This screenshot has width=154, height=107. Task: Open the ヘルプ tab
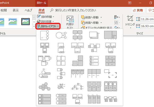(28, 10)
